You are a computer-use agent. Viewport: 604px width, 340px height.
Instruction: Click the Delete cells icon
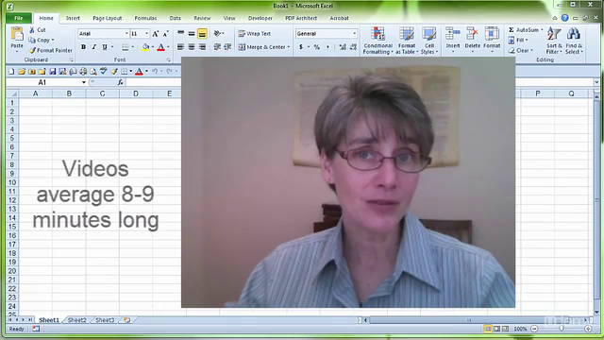pos(472,34)
